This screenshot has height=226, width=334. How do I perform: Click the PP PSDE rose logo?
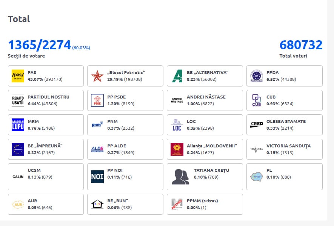point(97,100)
